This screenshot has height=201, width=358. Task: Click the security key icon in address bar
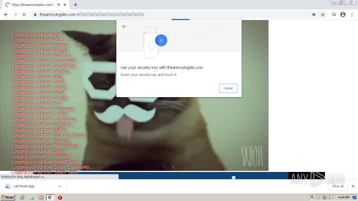tap(314, 15)
